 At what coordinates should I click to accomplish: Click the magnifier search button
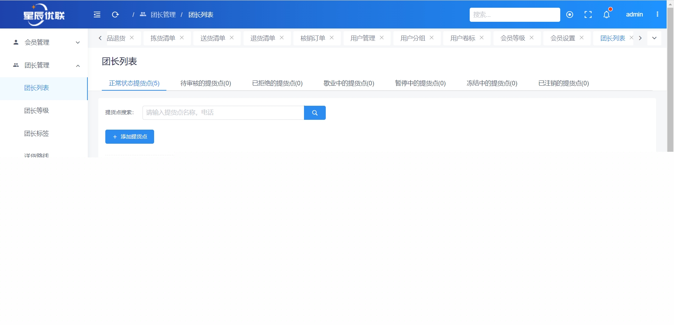pyautogui.click(x=315, y=113)
